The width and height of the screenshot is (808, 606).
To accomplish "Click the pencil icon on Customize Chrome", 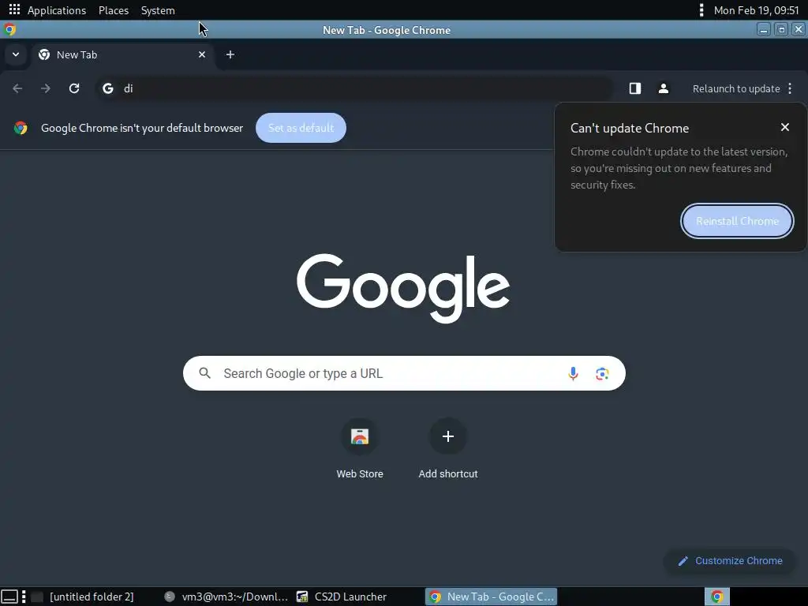I will coord(683,561).
